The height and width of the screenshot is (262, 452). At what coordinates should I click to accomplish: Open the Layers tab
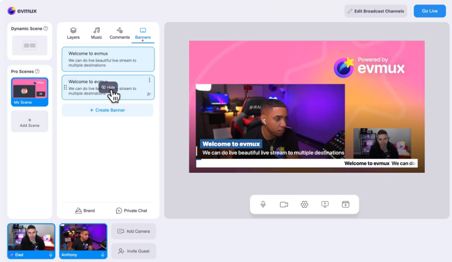click(73, 33)
